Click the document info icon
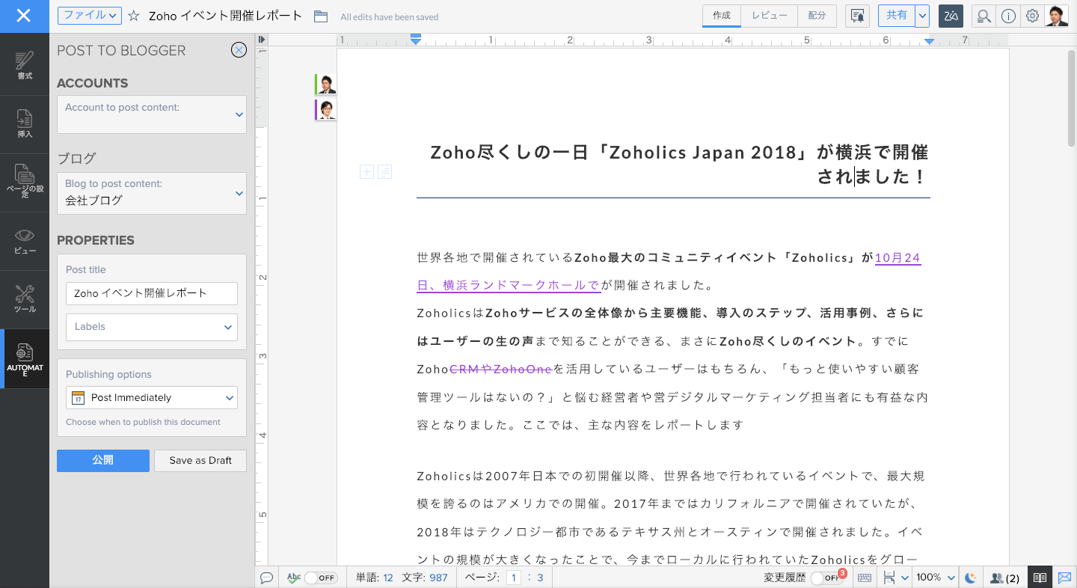This screenshot has width=1077, height=588. pyautogui.click(x=1008, y=16)
